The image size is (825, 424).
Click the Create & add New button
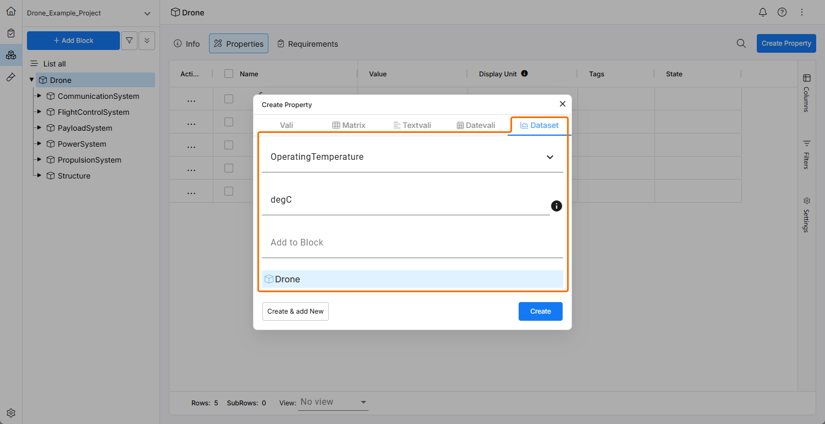coord(295,311)
